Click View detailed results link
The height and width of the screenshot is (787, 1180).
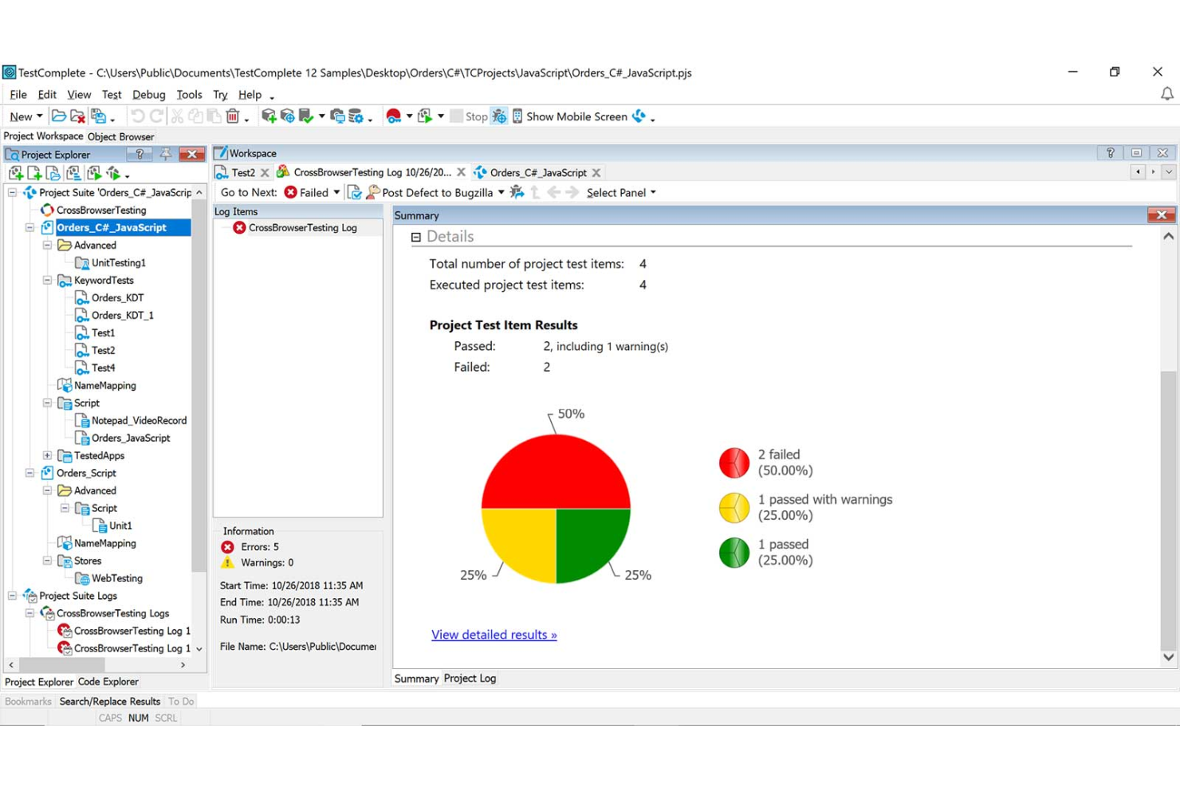494,635
